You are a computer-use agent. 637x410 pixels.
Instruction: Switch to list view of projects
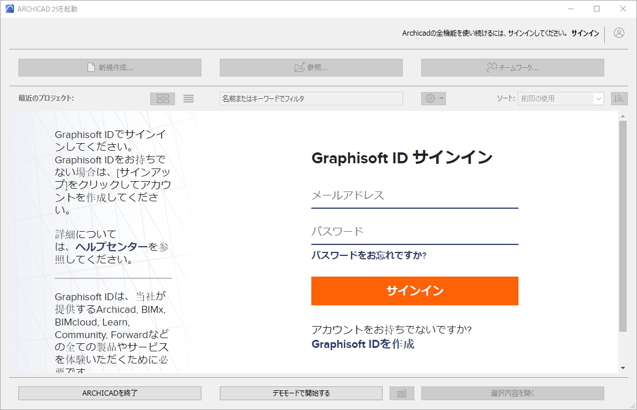189,99
